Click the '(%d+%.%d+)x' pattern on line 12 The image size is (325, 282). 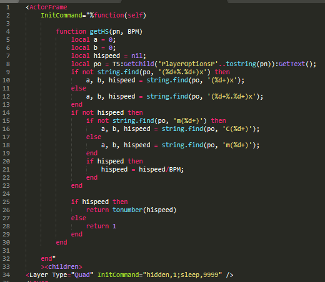(x=232, y=97)
